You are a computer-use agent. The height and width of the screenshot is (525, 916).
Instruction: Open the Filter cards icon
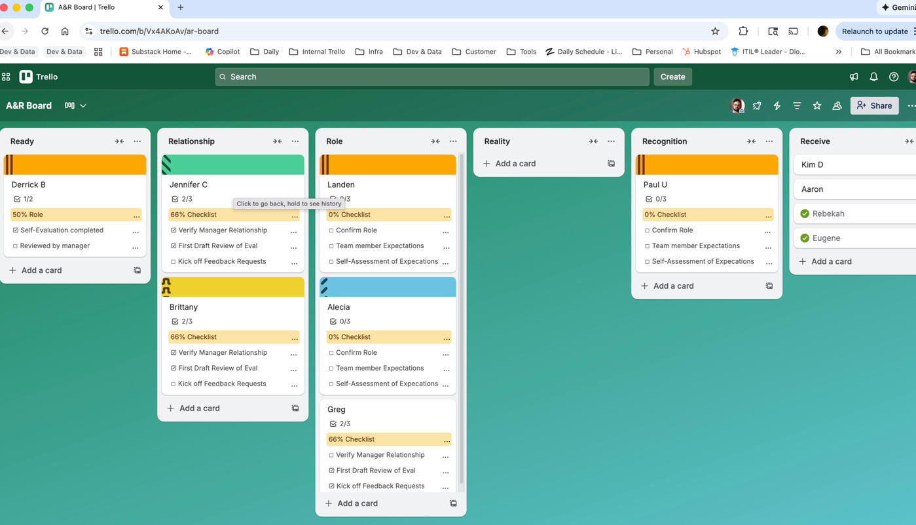796,105
